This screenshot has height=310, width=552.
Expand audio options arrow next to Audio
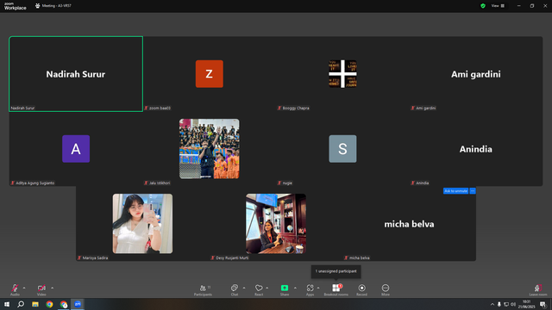coord(24,288)
